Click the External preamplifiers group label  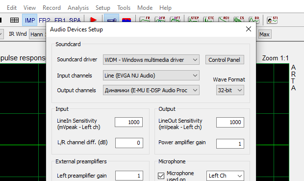81,161
